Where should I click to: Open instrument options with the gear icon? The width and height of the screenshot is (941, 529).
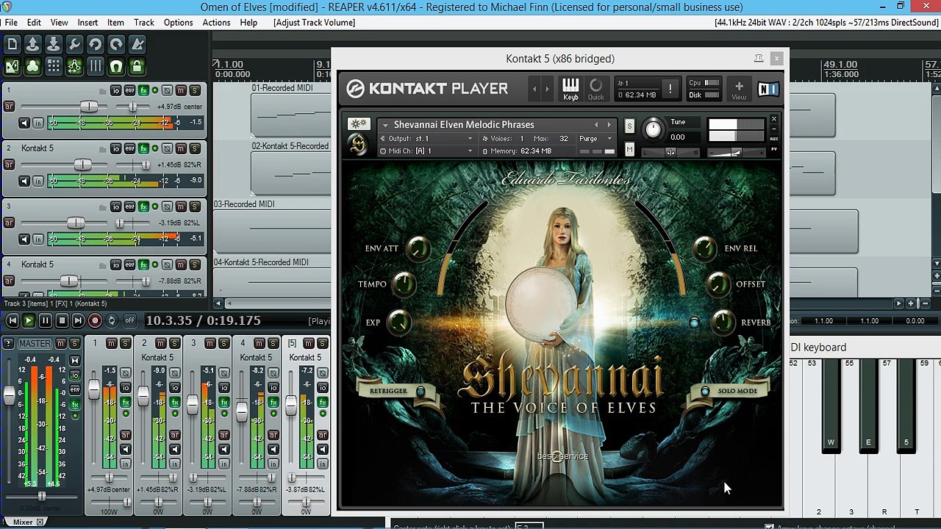tap(358, 124)
